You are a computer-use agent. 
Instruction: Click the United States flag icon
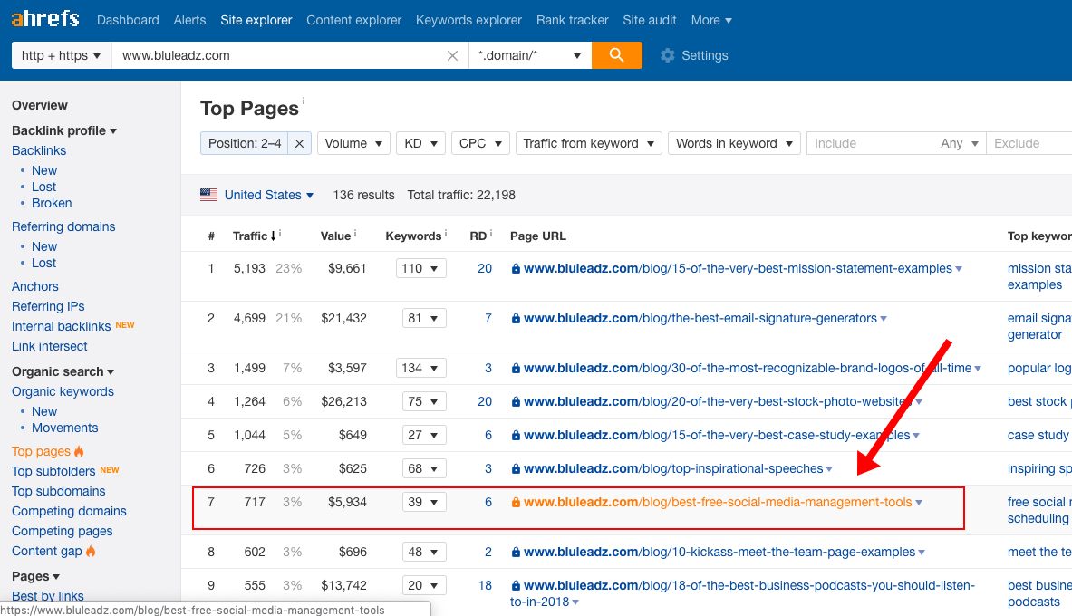pyautogui.click(x=208, y=195)
